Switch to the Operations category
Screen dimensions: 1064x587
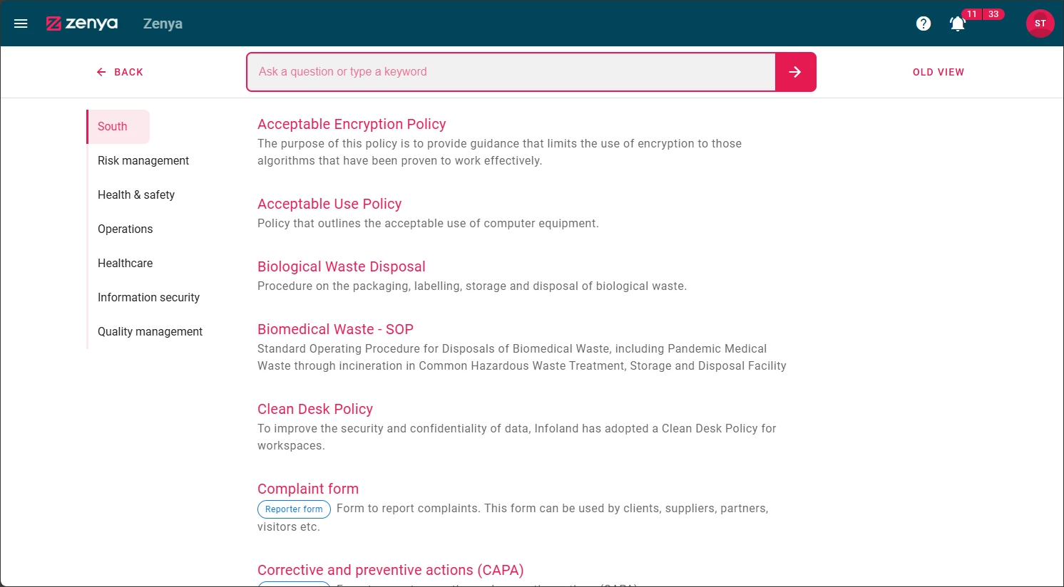point(126,229)
